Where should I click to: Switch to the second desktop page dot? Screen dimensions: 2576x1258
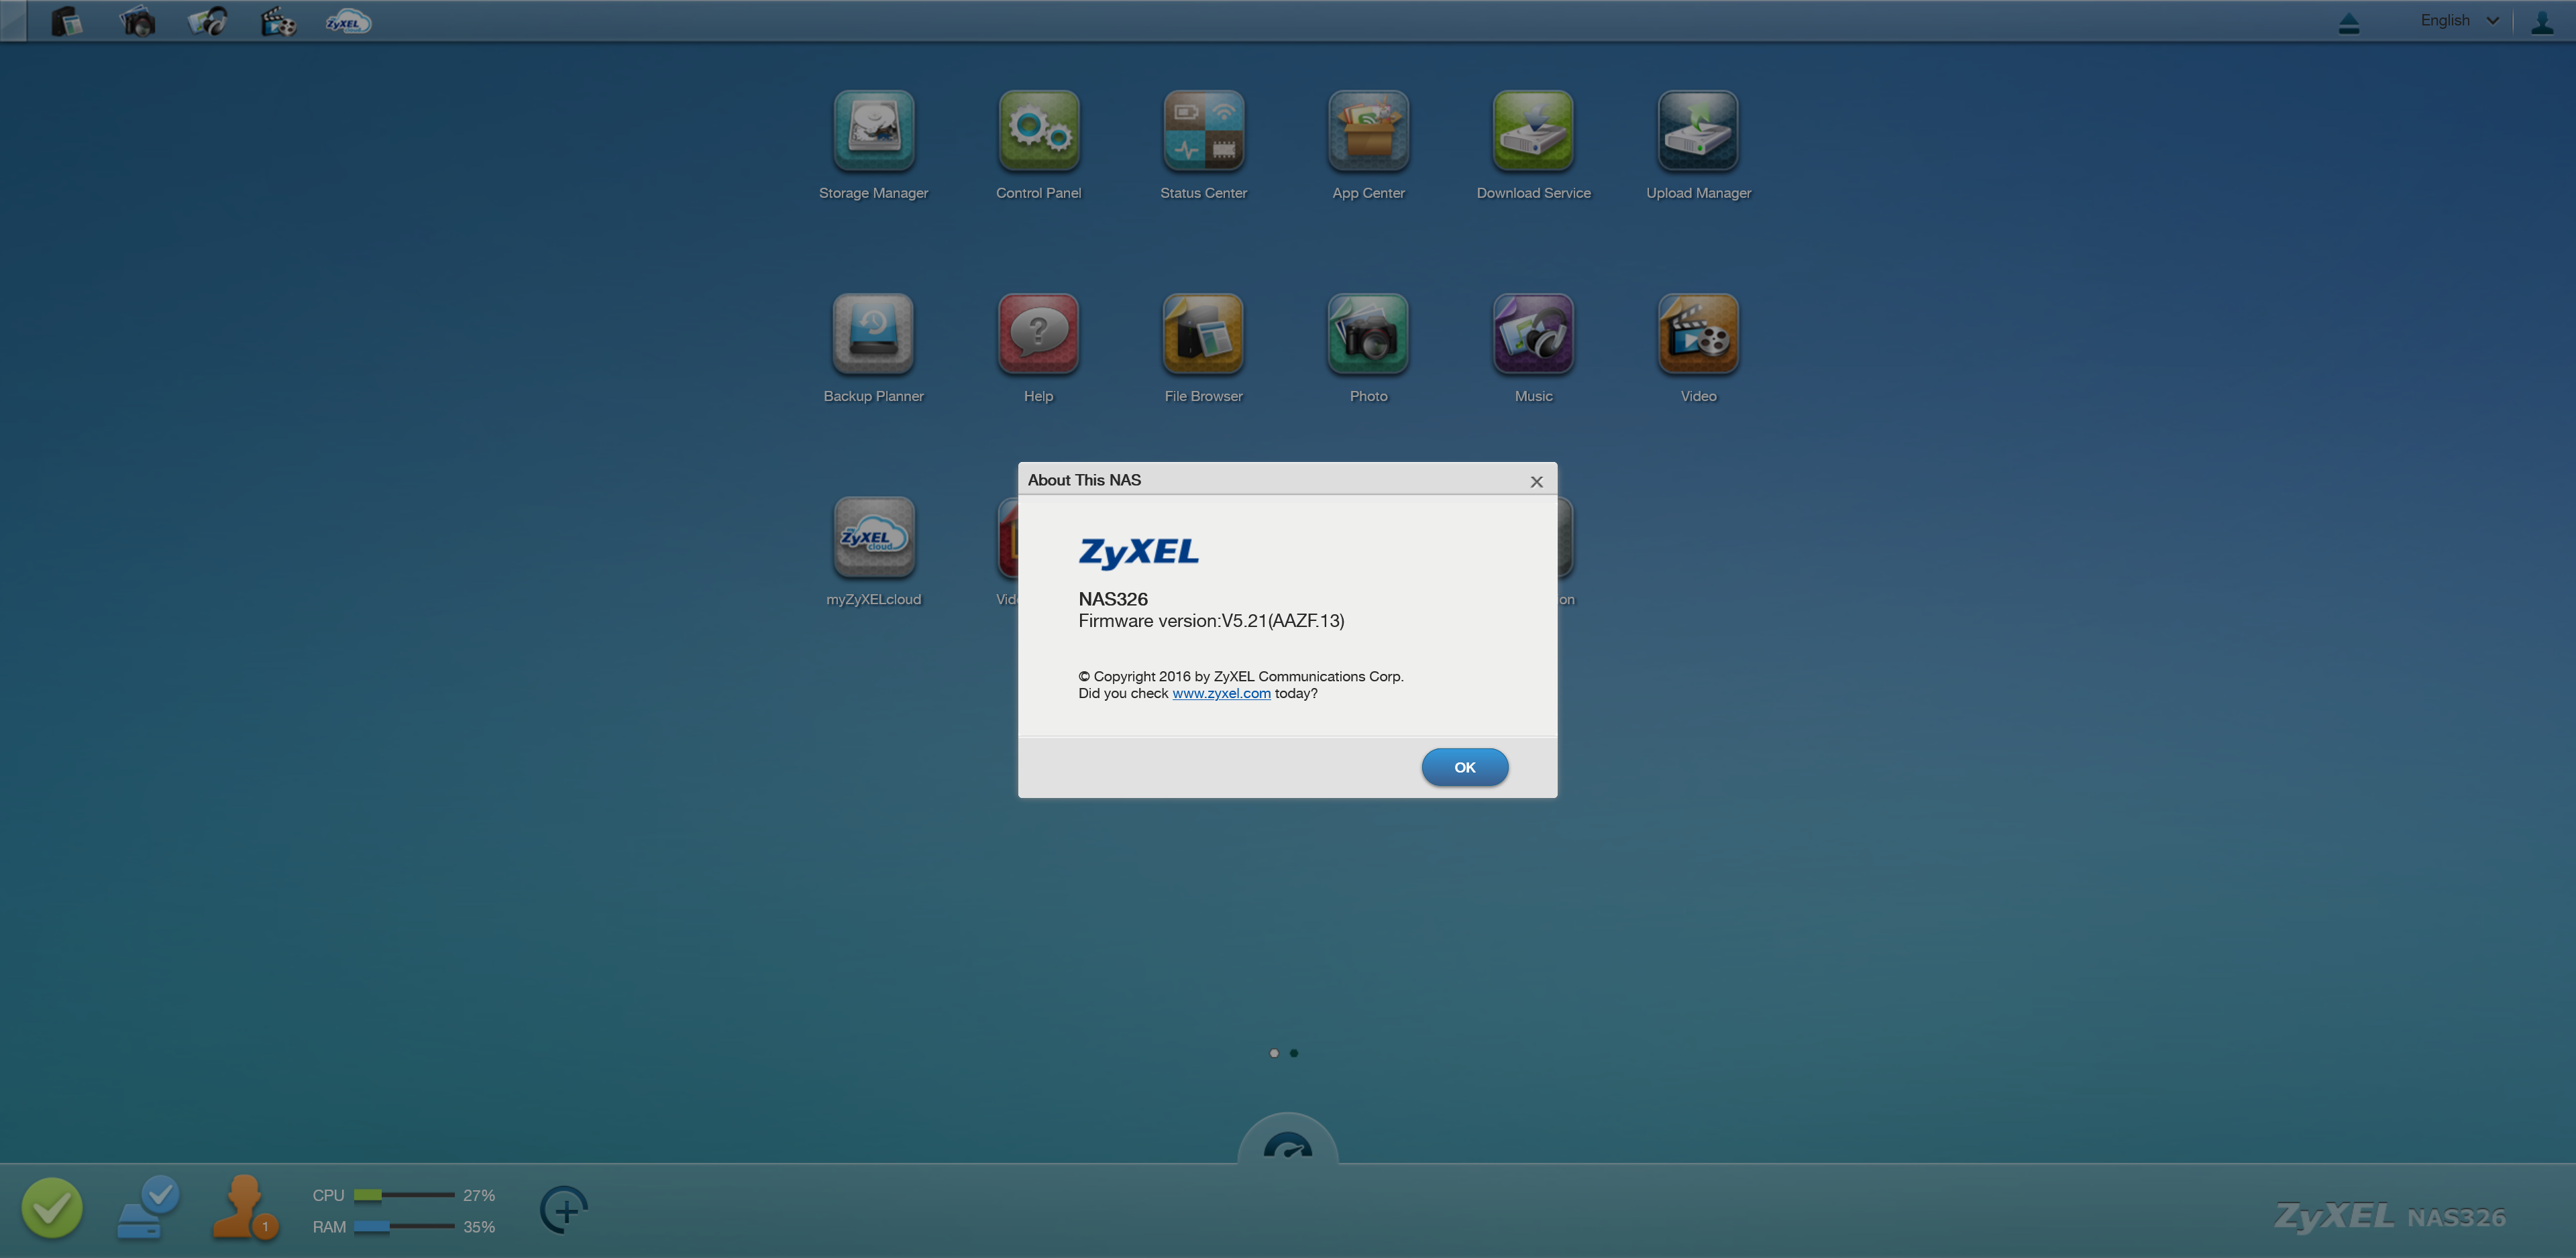(1293, 1053)
